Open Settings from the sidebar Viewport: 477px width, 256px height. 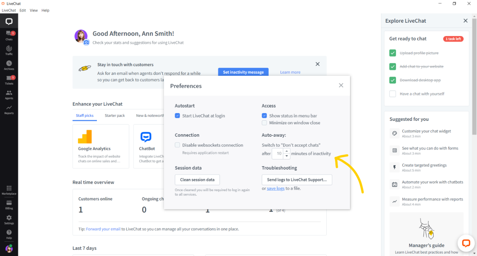tap(9, 220)
